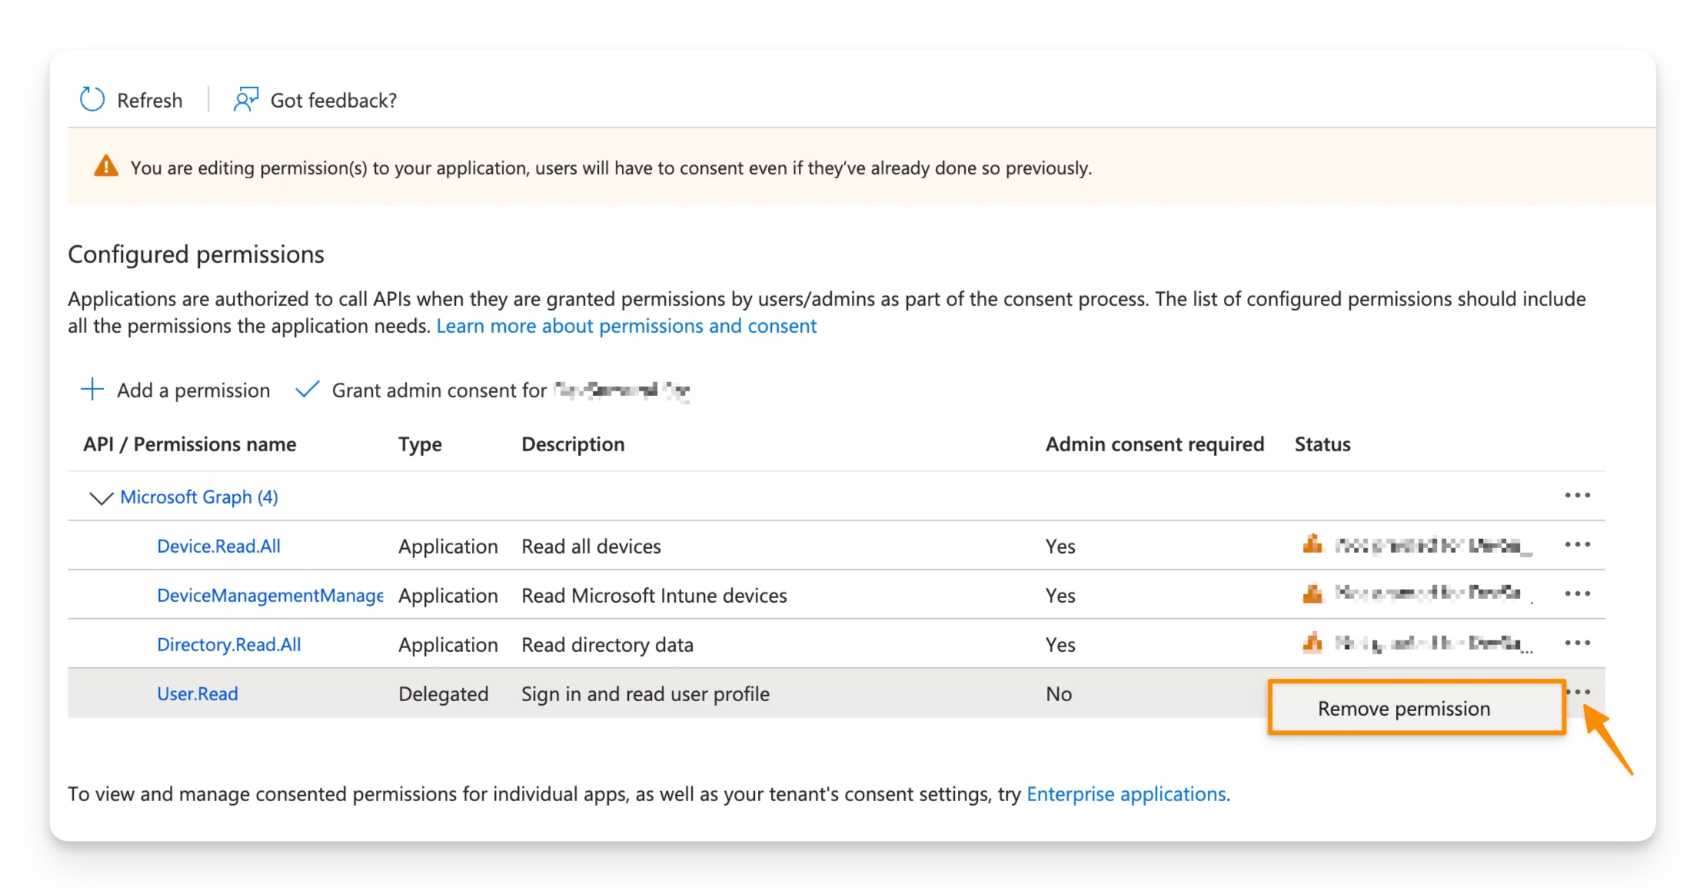This screenshot has width=1706, height=891.
Task: Open the ellipsis menu for Microsoft Graph row
Action: [x=1577, y=495]
